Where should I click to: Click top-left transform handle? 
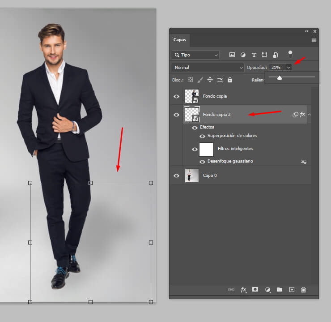point(30,183)
